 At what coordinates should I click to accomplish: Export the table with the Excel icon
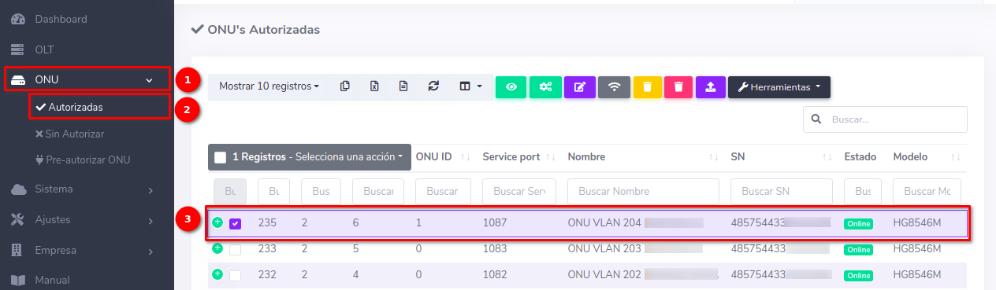point(374,86)
